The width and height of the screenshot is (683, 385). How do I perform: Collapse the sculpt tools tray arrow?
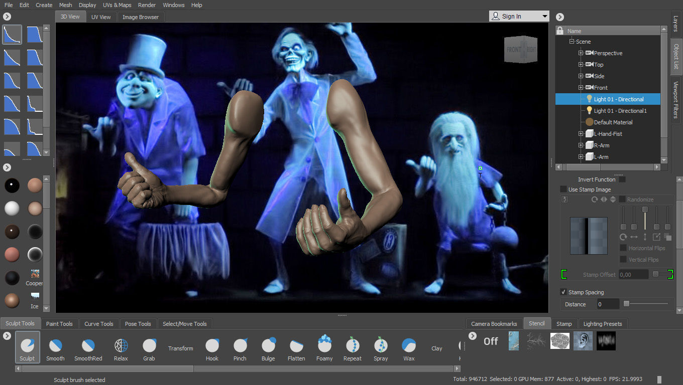[x=7, y=335]
